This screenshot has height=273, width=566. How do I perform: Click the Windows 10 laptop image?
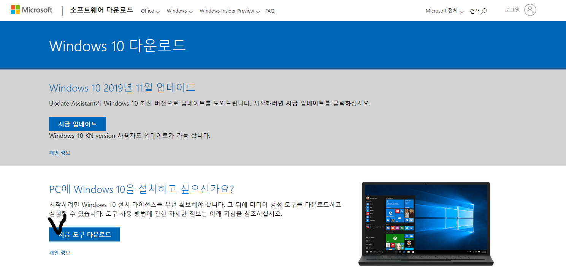pos(426,224)
